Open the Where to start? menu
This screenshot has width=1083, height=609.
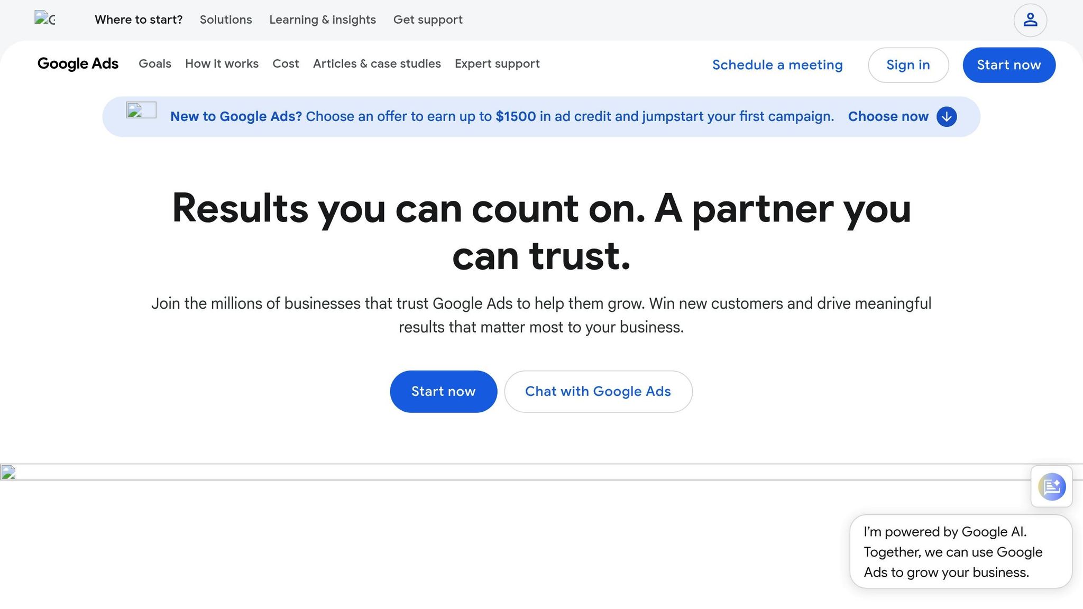click(x=139, y=20)
